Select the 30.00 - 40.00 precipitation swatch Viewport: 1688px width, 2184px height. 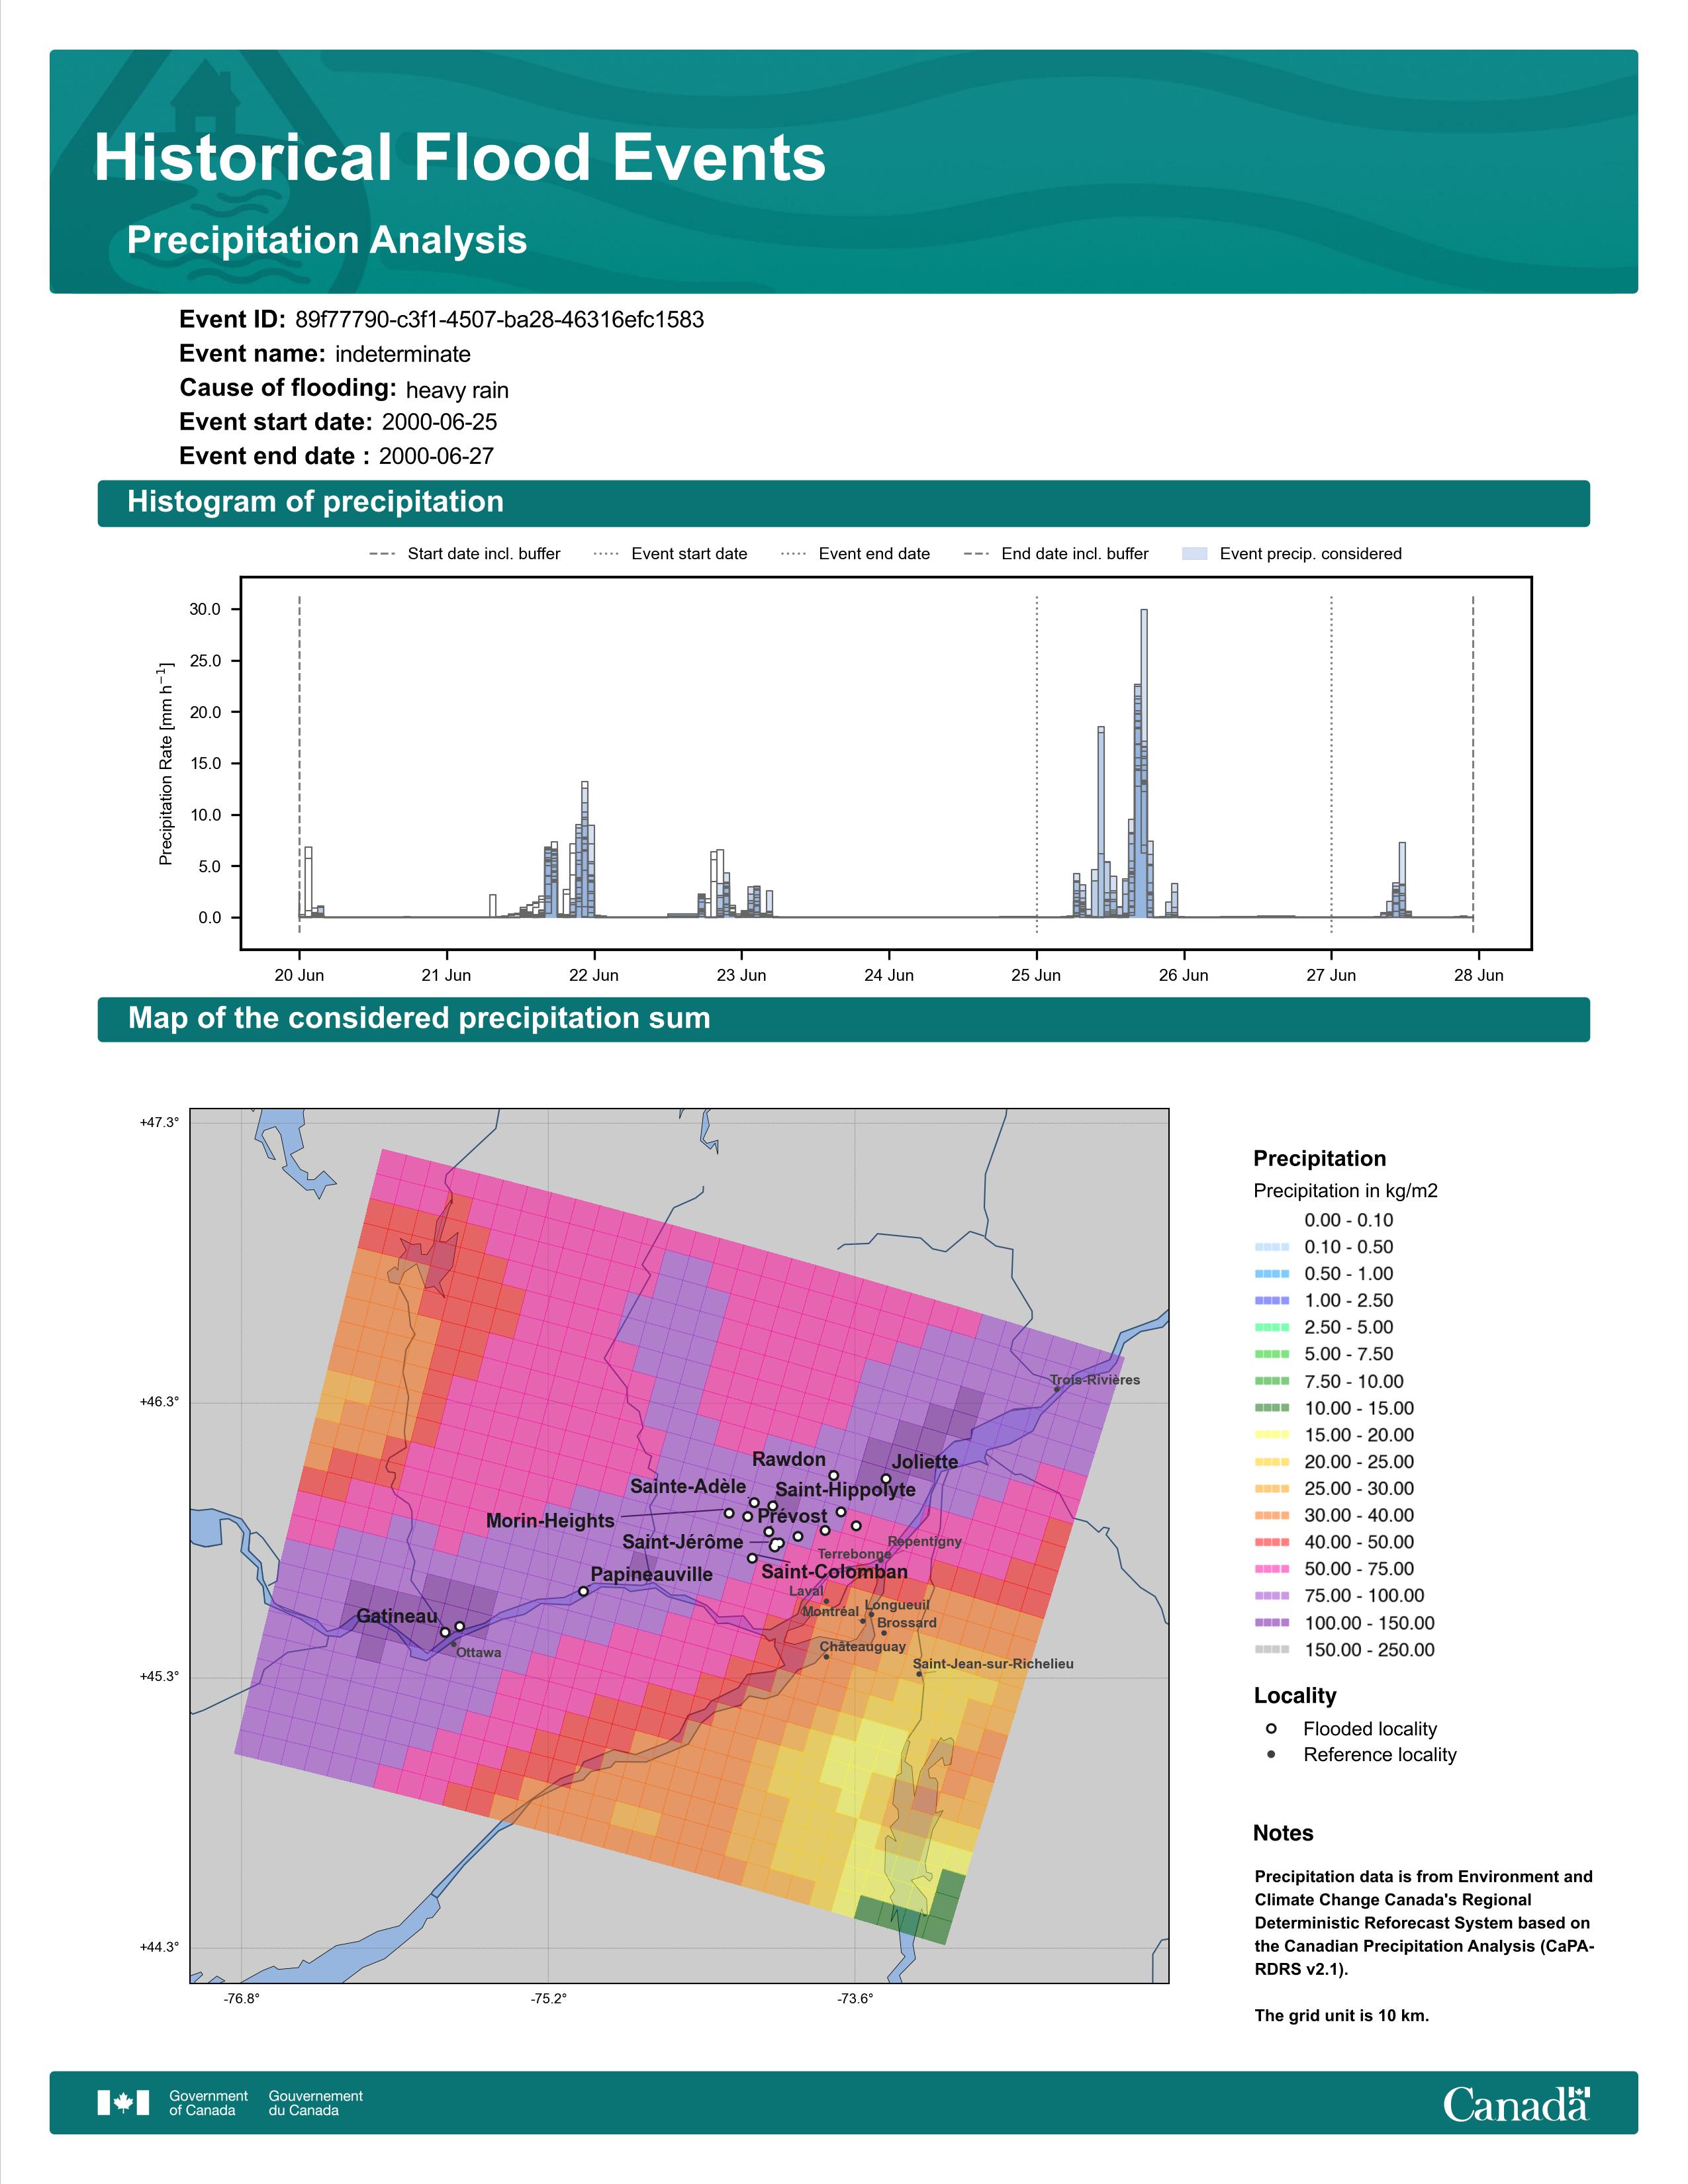(x=1272, y=1516)
